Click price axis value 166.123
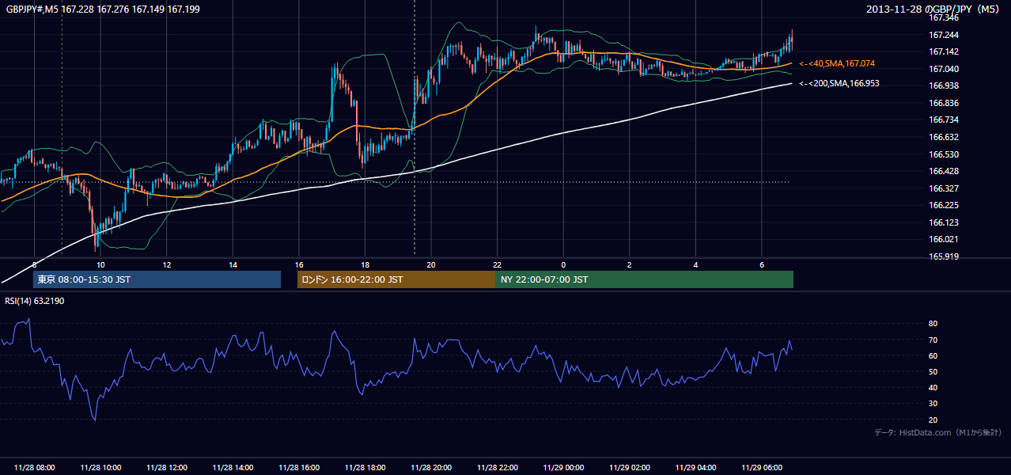1011x475 pixels. coord(944,222)
